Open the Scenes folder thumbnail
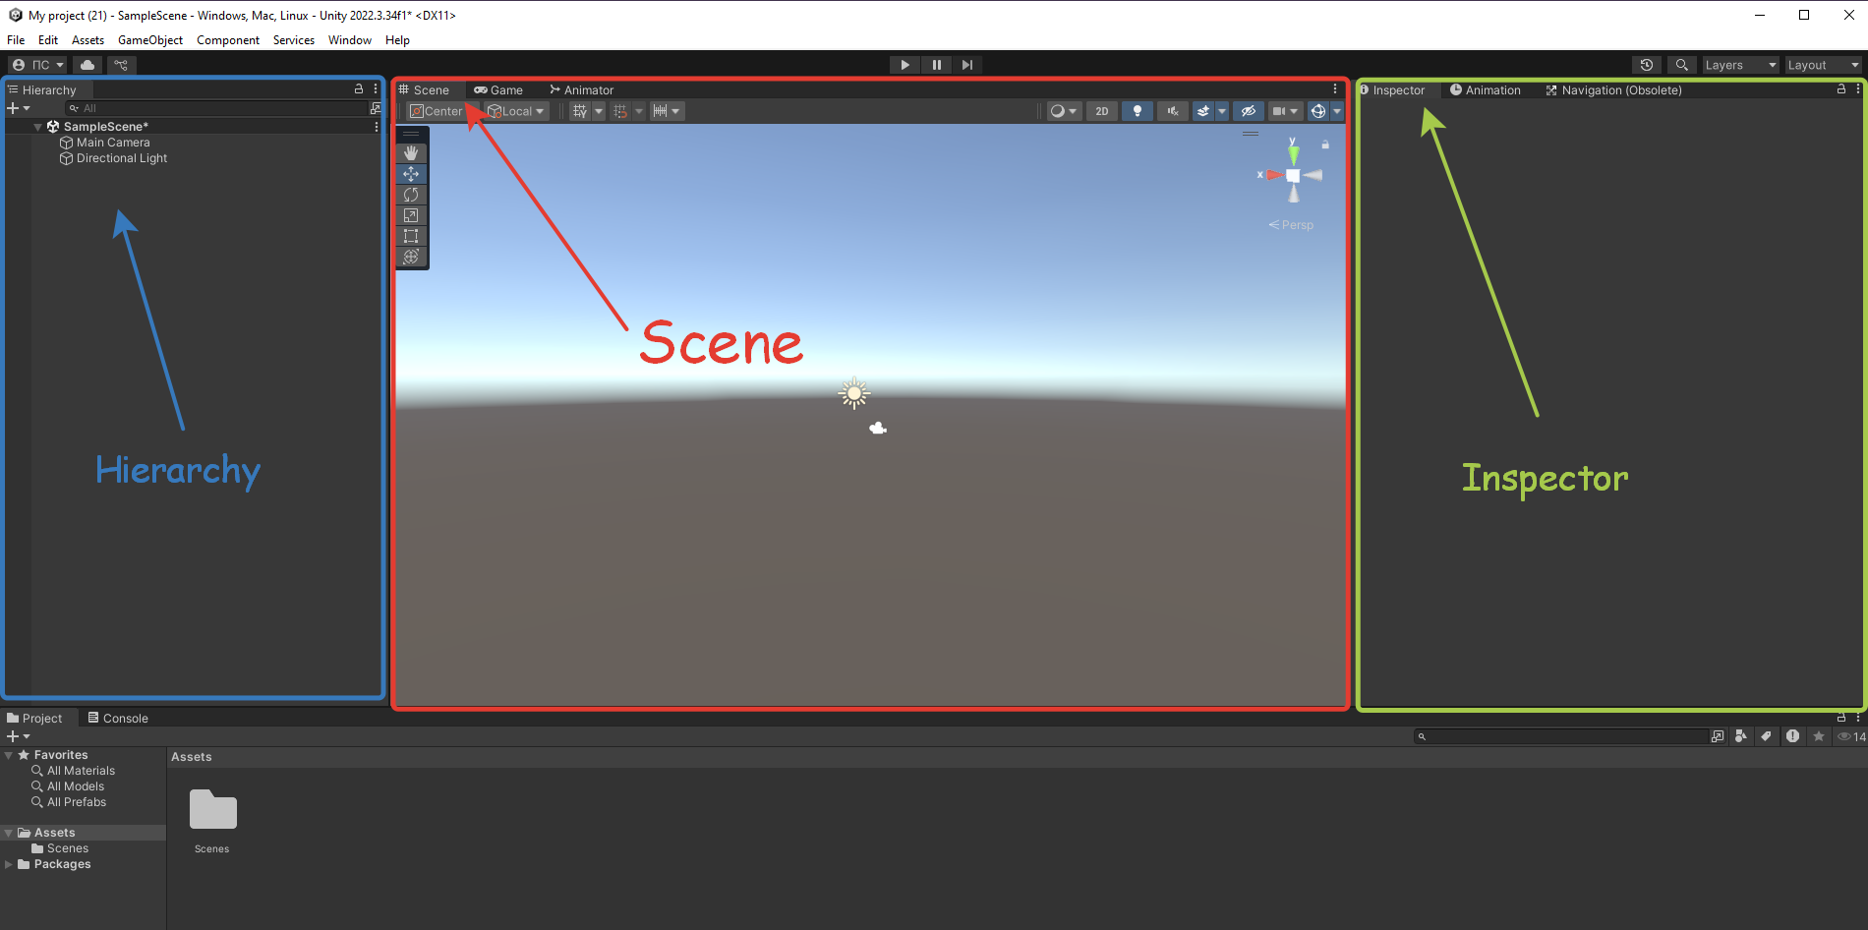 click(212, 810)
